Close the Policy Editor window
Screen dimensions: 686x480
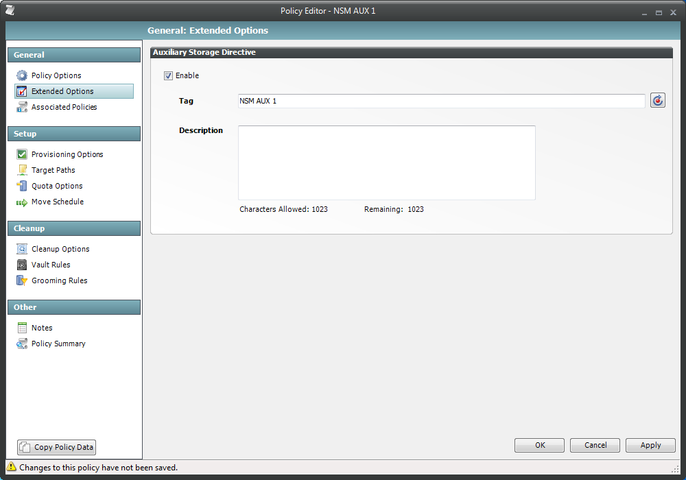pyautogui.click(x=674, y=12)
